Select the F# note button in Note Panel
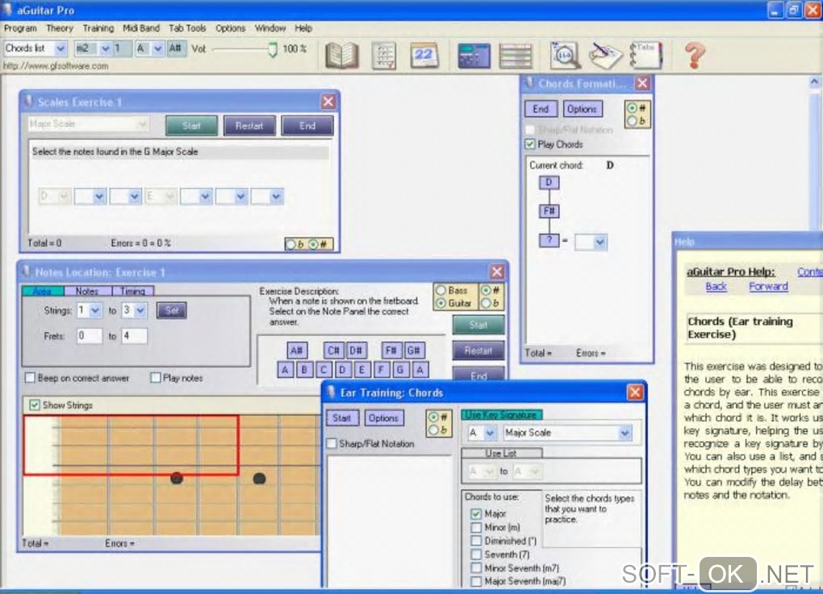 pyautogui.click(x=391, y=351)
